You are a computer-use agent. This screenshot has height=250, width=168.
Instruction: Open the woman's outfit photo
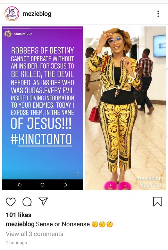coord(125,108)
